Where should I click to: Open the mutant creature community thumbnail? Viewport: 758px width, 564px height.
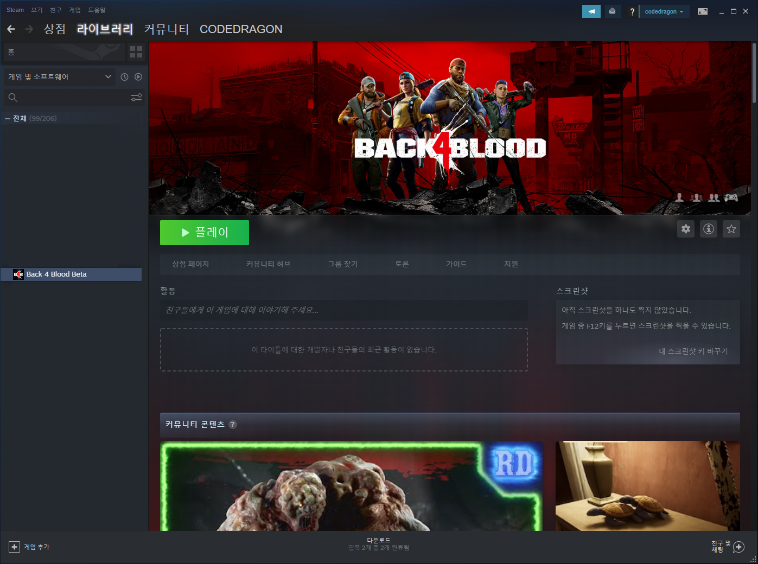pos(351,486)
